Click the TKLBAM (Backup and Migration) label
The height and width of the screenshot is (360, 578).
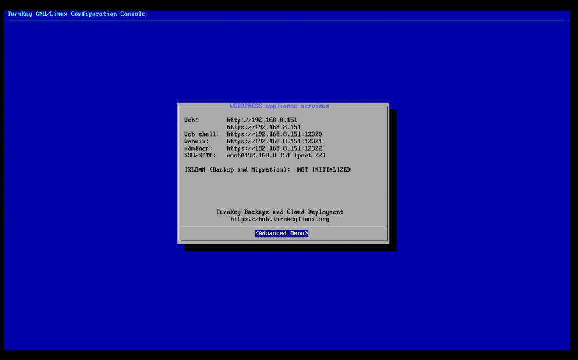pyautogui.click(x=237, y=170)
